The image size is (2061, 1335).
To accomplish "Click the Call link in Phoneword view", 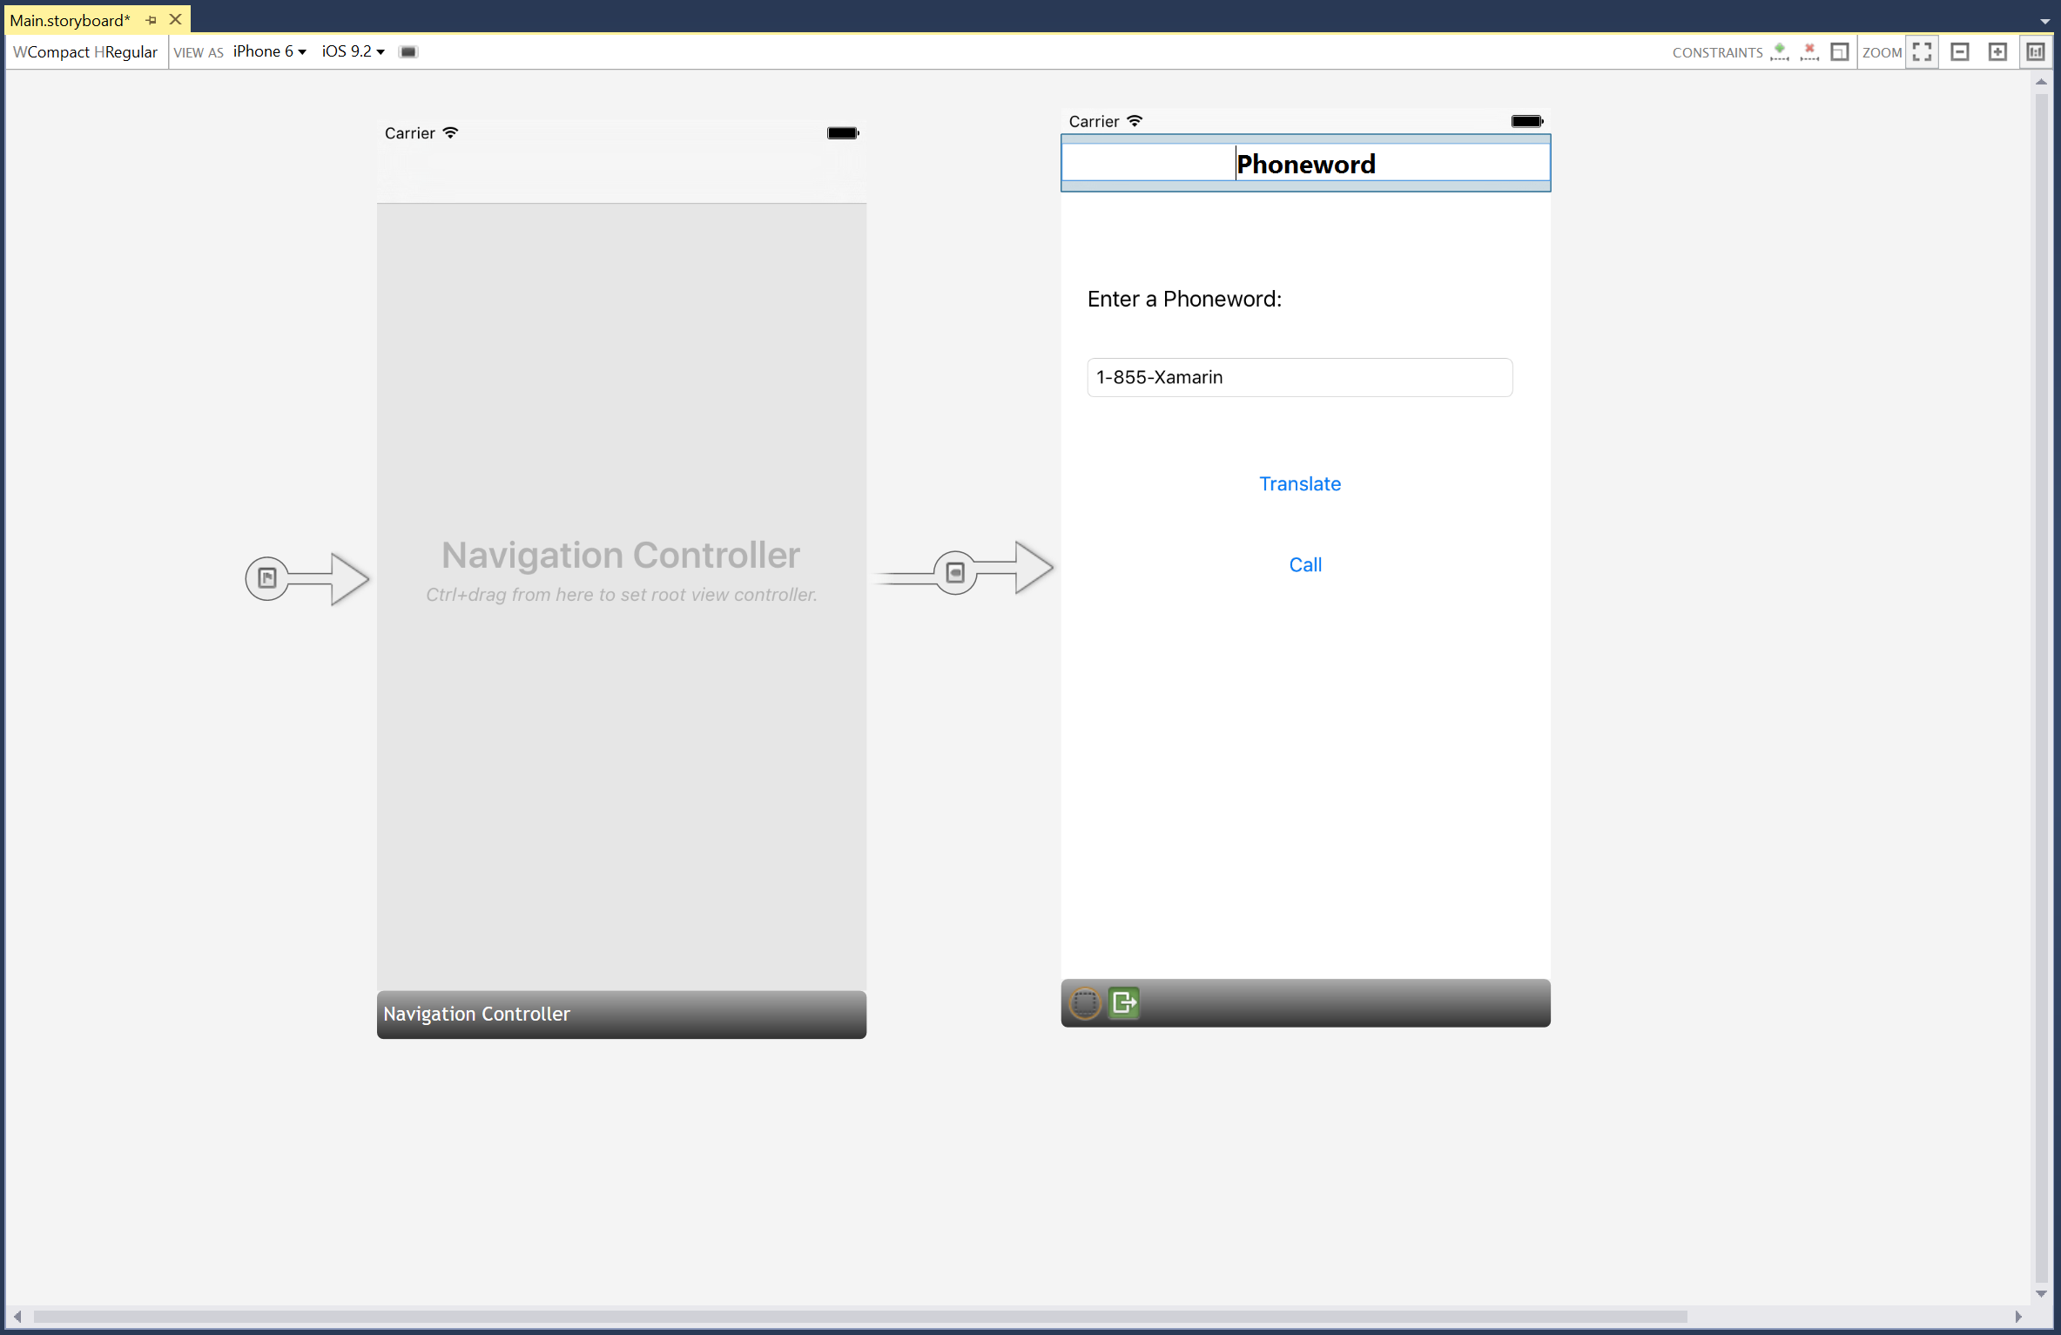I will click(1303, 564).
